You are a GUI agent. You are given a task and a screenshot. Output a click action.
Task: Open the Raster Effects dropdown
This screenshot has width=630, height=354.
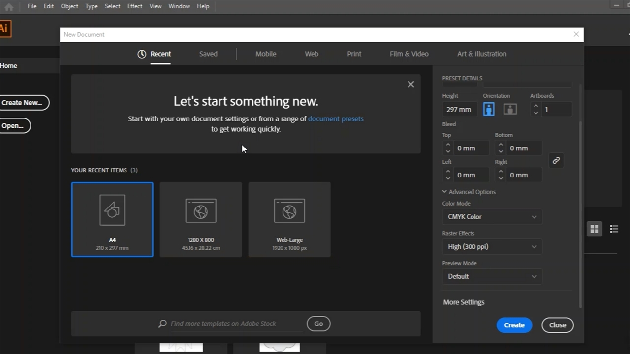click(x=492, y=247)
